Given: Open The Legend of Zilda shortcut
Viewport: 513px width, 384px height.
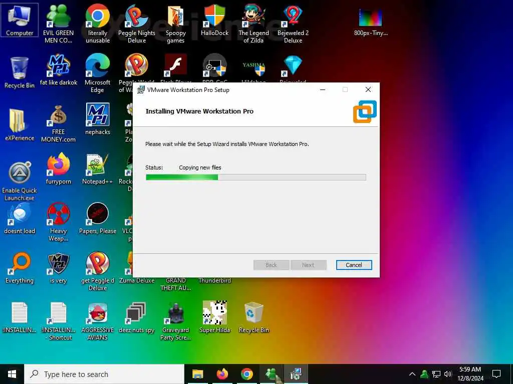Looking at the screenshot, I should [253, 23].
